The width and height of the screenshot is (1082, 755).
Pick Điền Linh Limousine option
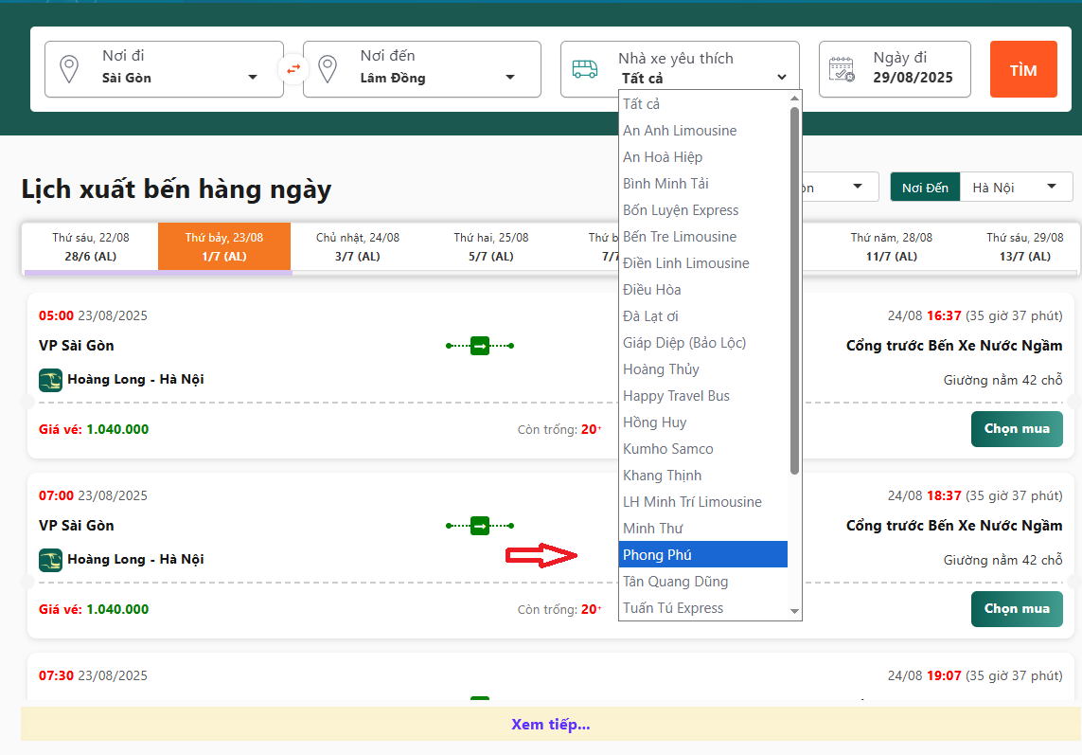(703, 263)
